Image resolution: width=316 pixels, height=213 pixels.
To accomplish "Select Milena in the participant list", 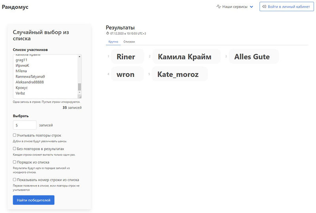I will tap(21, 71).
